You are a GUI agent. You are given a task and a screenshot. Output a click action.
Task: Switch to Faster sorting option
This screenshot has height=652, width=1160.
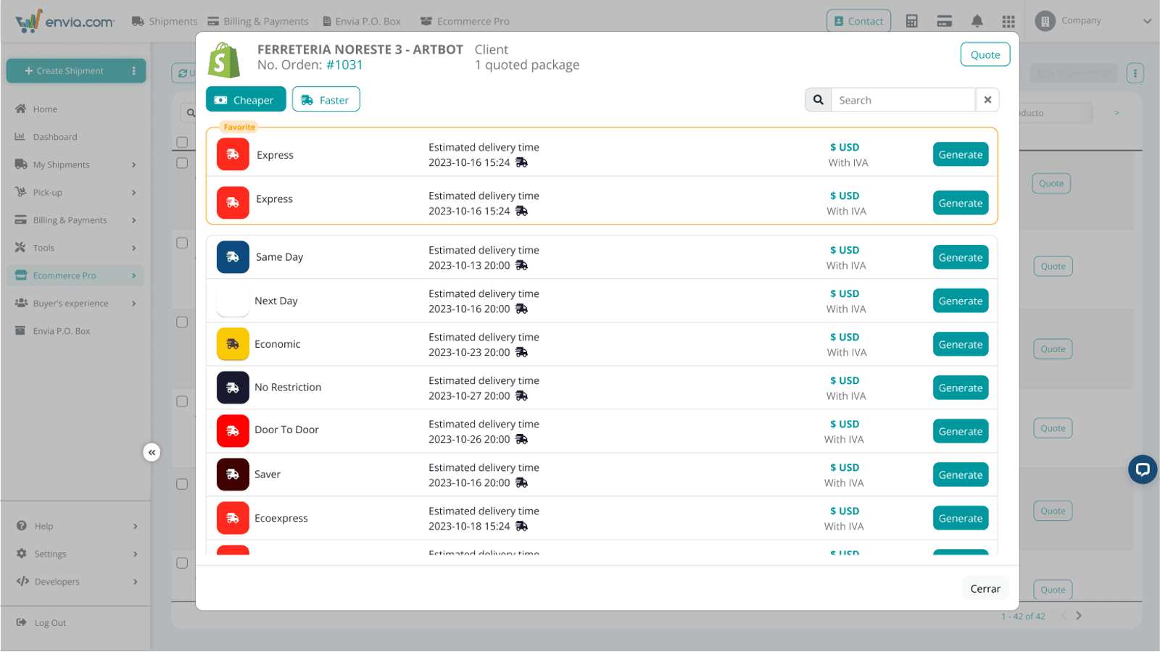tap(326, 100)
